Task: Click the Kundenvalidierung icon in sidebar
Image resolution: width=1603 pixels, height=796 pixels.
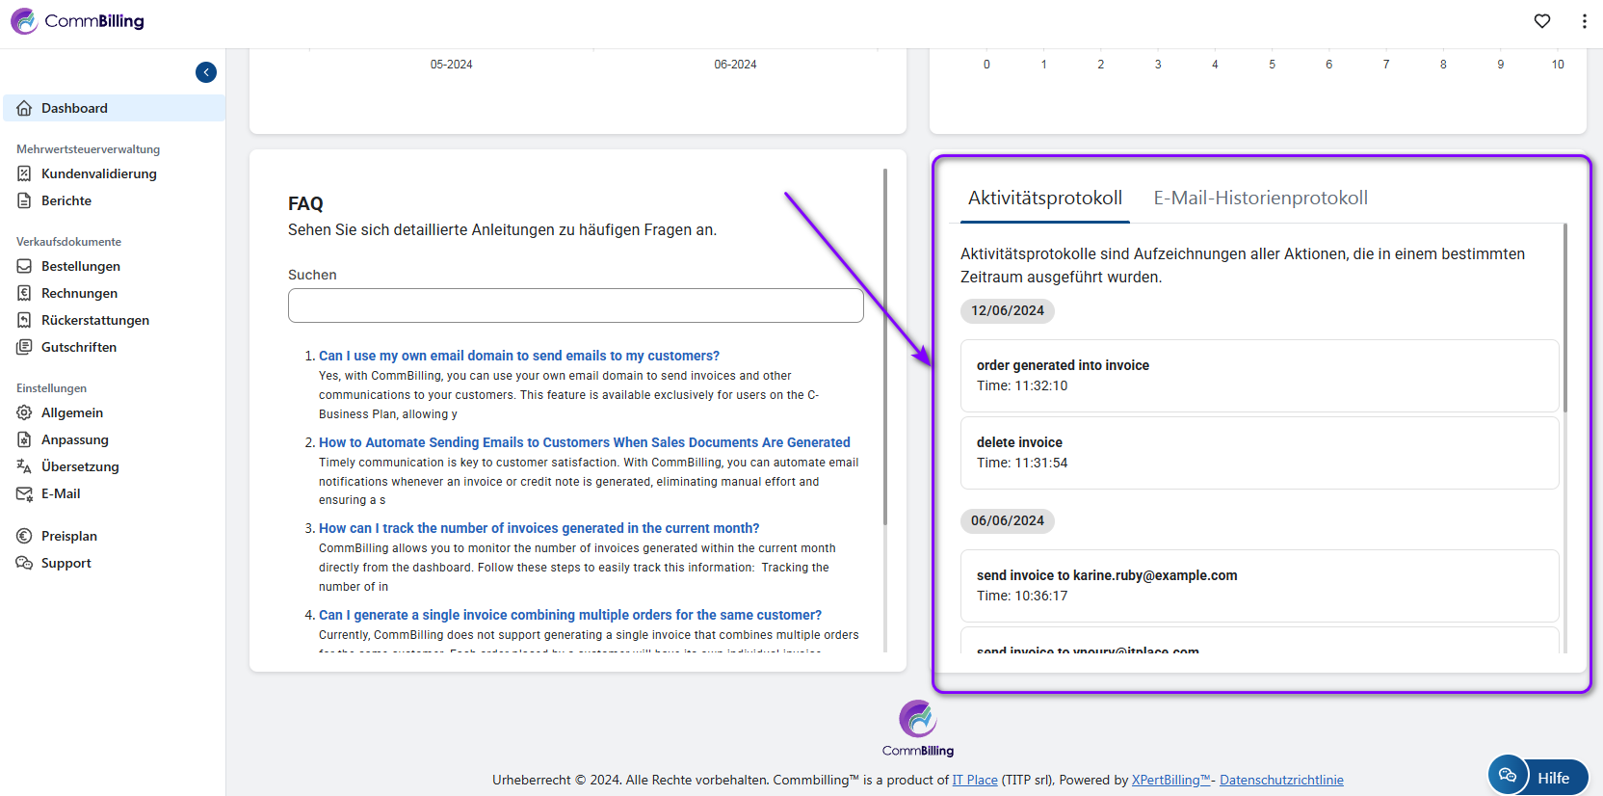Action: tap(24, 173)
